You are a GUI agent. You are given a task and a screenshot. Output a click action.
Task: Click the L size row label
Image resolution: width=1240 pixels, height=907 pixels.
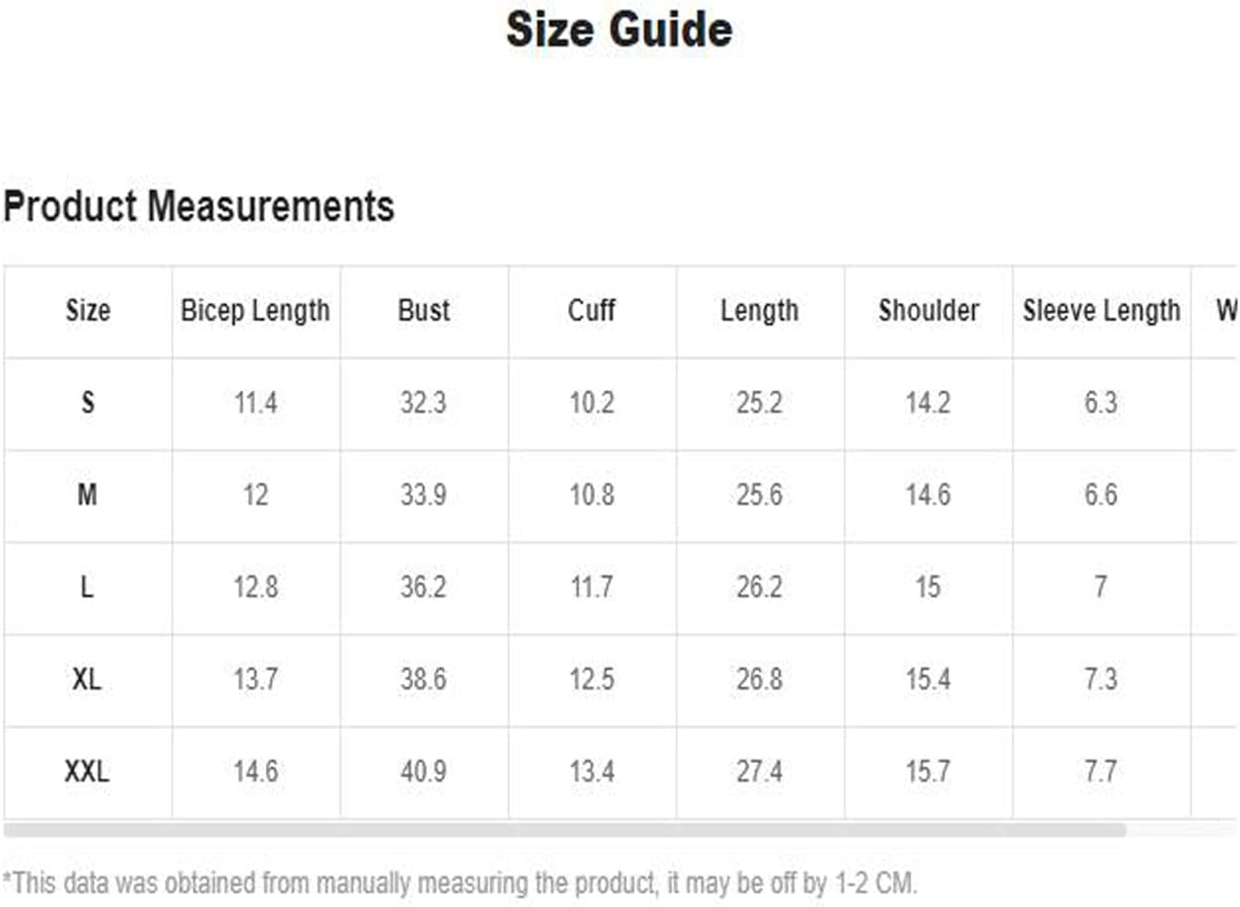coord(88,587)
